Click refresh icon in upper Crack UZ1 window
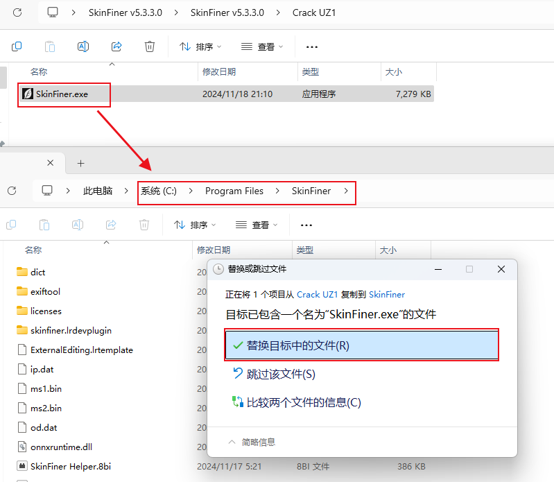 (x=17, y=12)
